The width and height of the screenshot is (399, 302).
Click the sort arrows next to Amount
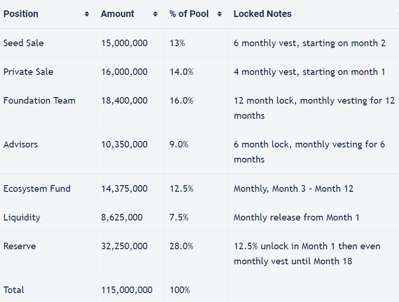coord(155,14)
